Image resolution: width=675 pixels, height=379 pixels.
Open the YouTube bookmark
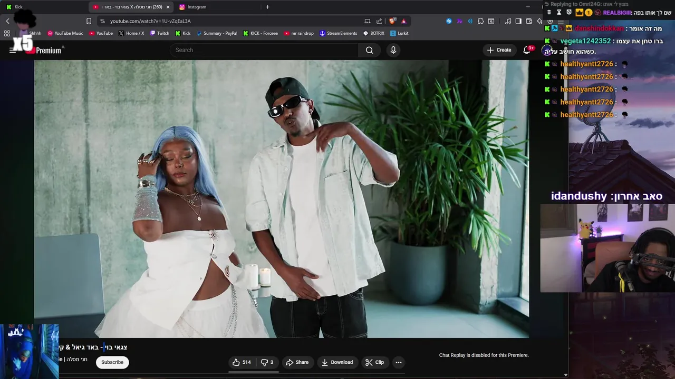pyautogui.click(x=101, y=33)
